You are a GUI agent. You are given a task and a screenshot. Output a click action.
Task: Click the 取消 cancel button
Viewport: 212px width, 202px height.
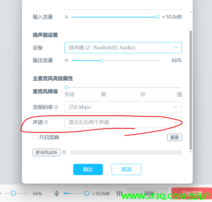tap(126, 169)
